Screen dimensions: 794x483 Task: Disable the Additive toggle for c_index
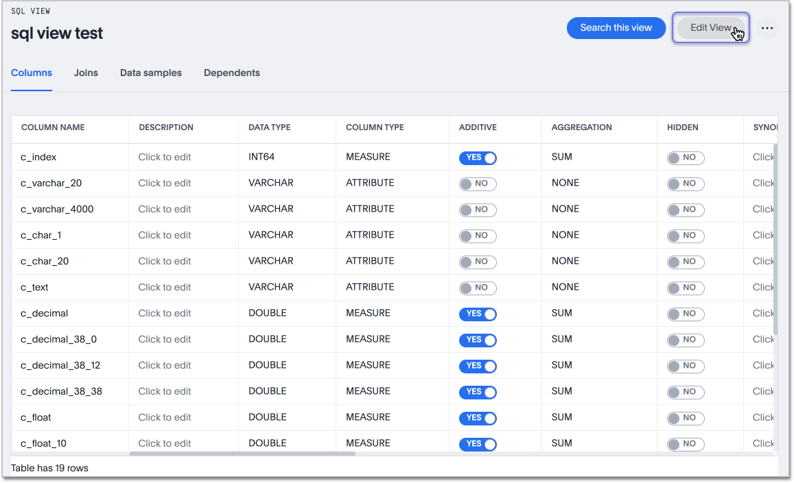pos(478,158)
